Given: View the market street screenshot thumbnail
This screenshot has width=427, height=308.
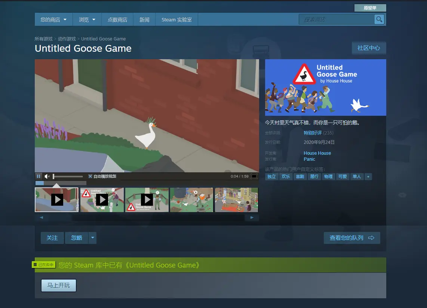Looking at the screenshot, I should click(x=236, y=200).
